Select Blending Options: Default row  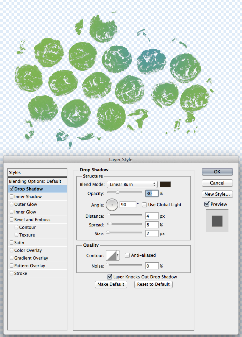[37, 181]
